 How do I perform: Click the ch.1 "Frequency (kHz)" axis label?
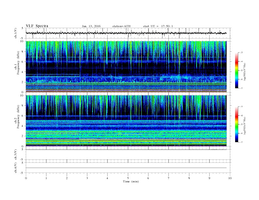pos(18,63)
